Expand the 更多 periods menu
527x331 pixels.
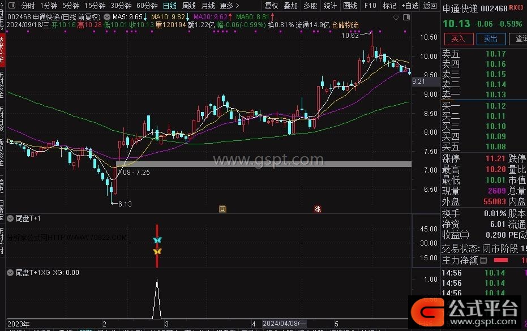coord(230,6)
